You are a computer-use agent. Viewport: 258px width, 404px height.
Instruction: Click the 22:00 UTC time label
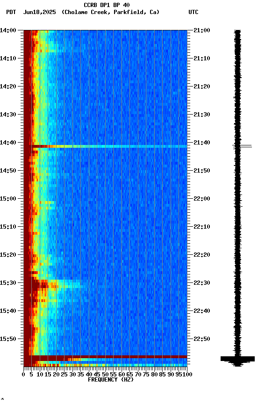coord(202,199)
